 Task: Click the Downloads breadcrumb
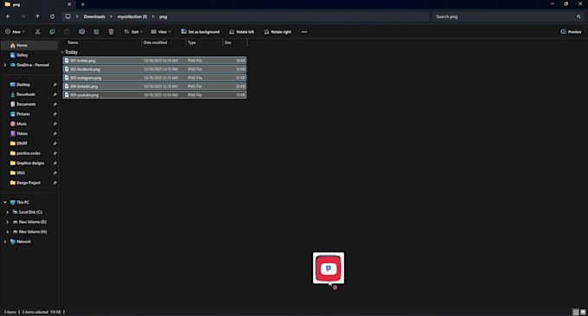point(94,16)
